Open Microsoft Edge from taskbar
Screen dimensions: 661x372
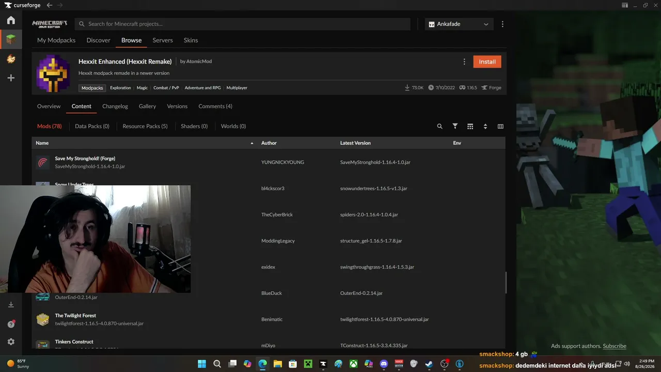click(x=262, y=364)
